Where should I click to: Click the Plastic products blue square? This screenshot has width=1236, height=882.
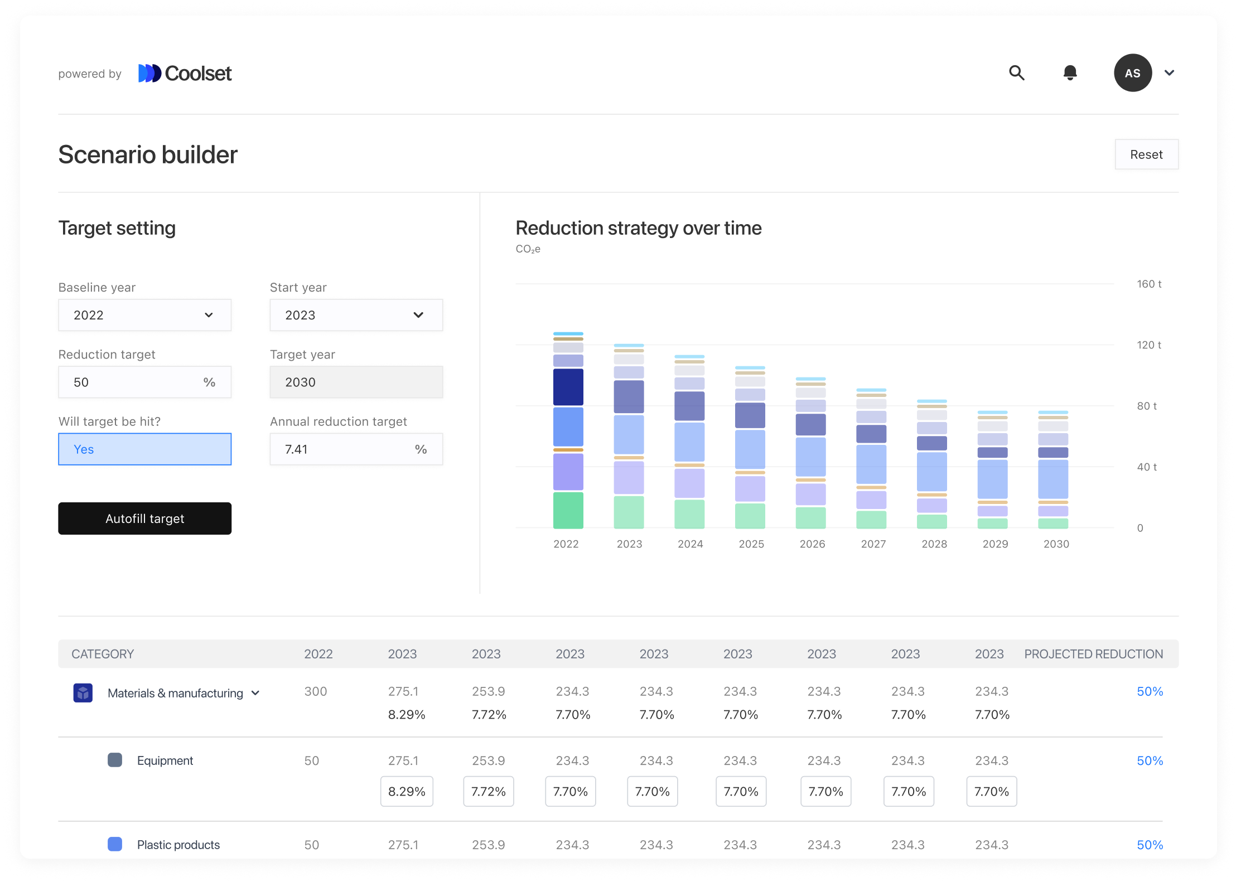[115, 844]
